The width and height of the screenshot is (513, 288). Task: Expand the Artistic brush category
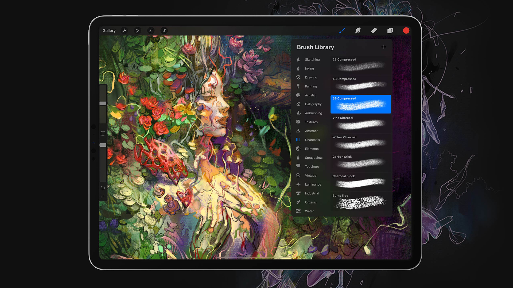click(x=310, y=95)
